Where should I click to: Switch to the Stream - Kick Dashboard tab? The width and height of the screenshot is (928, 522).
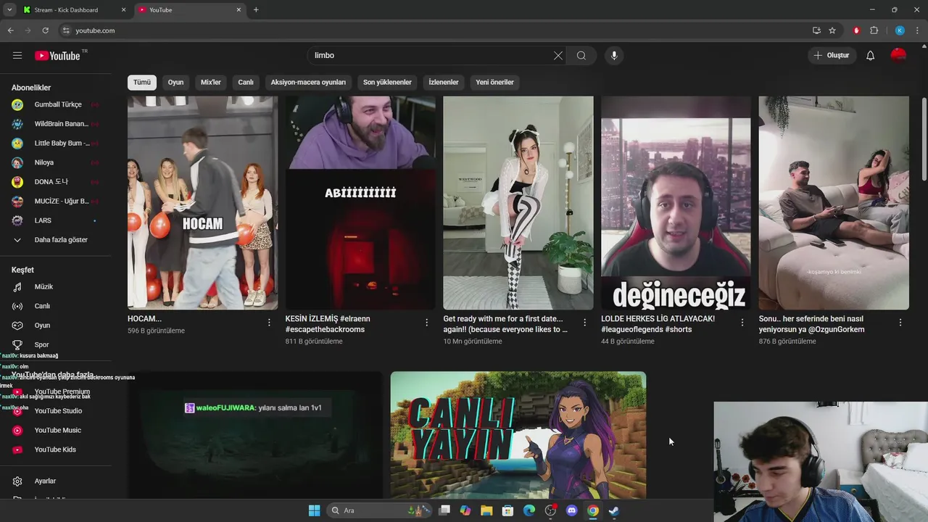tap(74, 10)
